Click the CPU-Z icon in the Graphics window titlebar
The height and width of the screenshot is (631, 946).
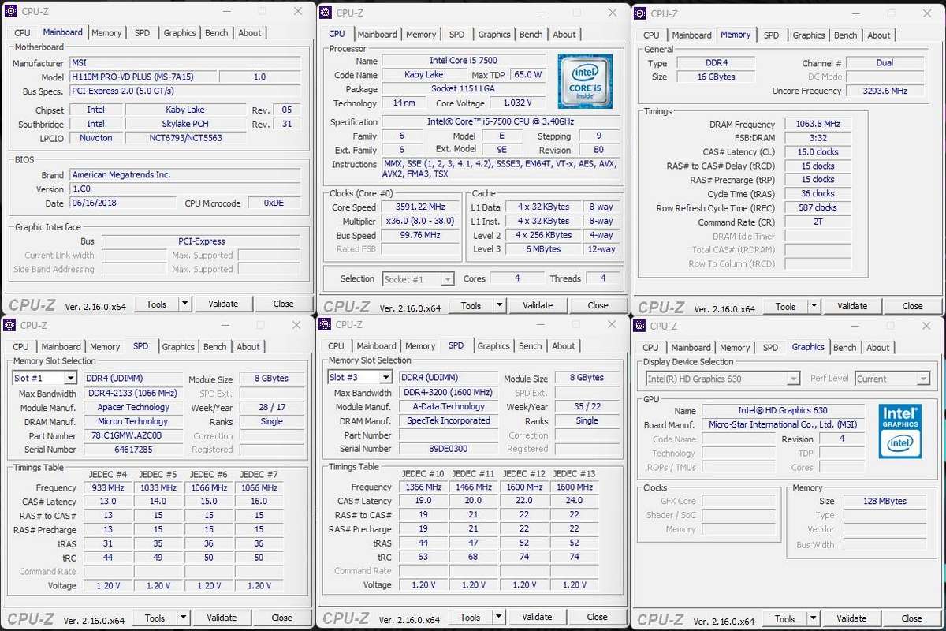coord(641,325)
